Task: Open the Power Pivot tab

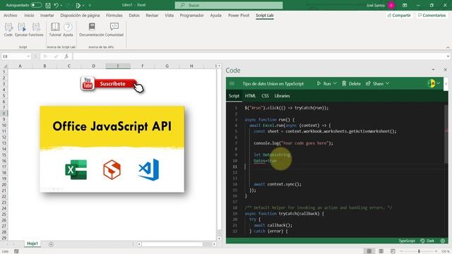Action: [x=239, y=16]
